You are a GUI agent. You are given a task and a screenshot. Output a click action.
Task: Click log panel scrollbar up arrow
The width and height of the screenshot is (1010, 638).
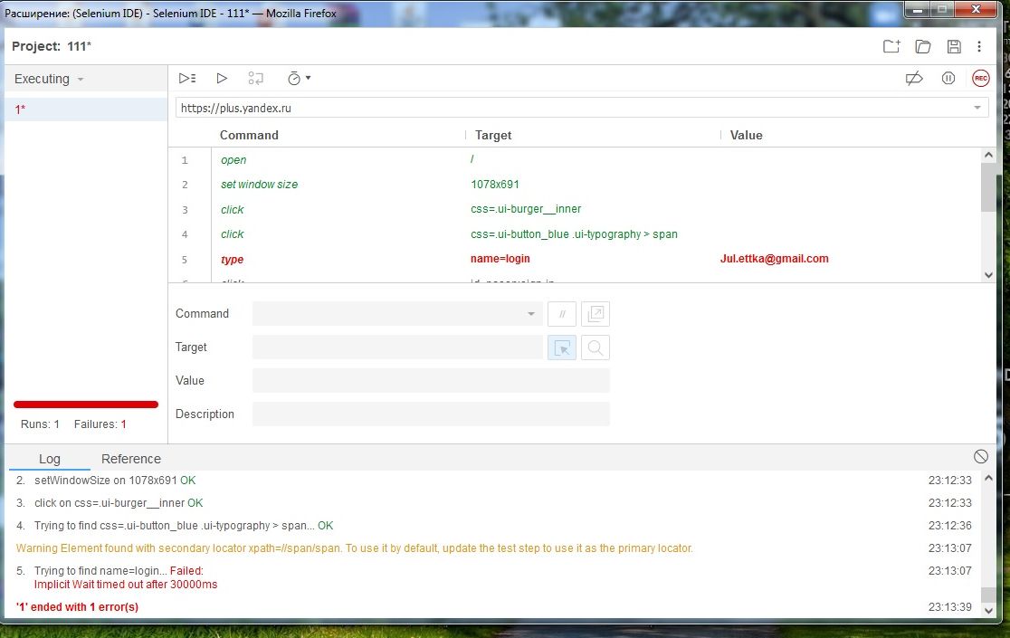[x=989, y=479]
